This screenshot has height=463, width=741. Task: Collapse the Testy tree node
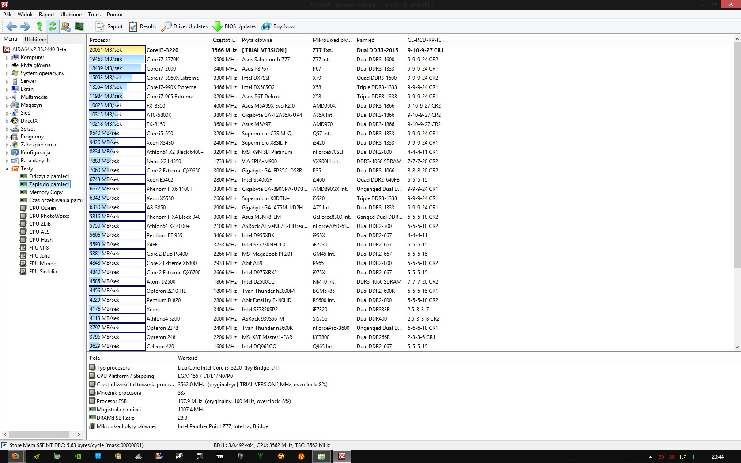pyautogui.click(x=7, y=168)
